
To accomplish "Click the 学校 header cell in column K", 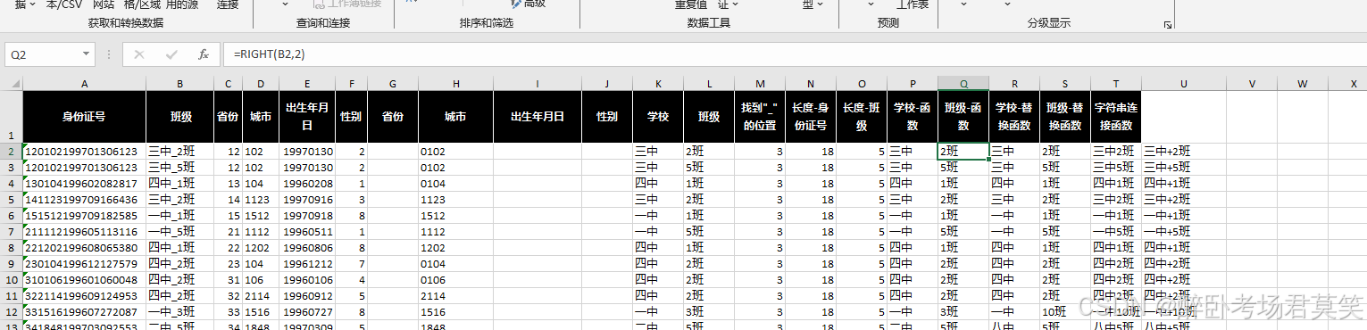I will tap(658, 117).
